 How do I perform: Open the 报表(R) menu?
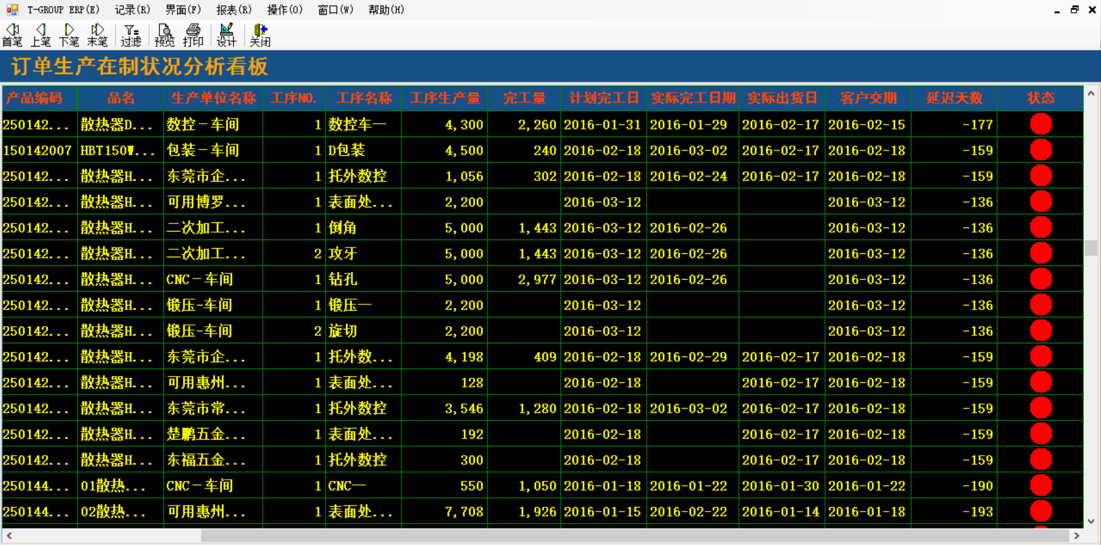point(234,10)
